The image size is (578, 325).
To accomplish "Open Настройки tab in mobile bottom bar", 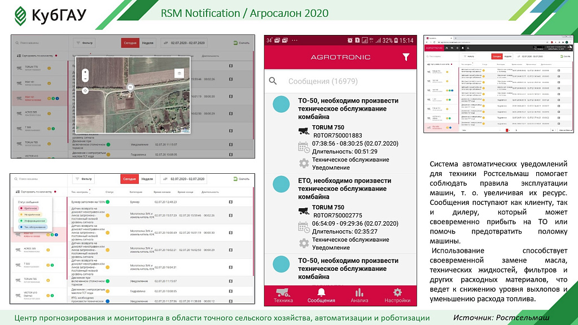I will coord(397,296).
